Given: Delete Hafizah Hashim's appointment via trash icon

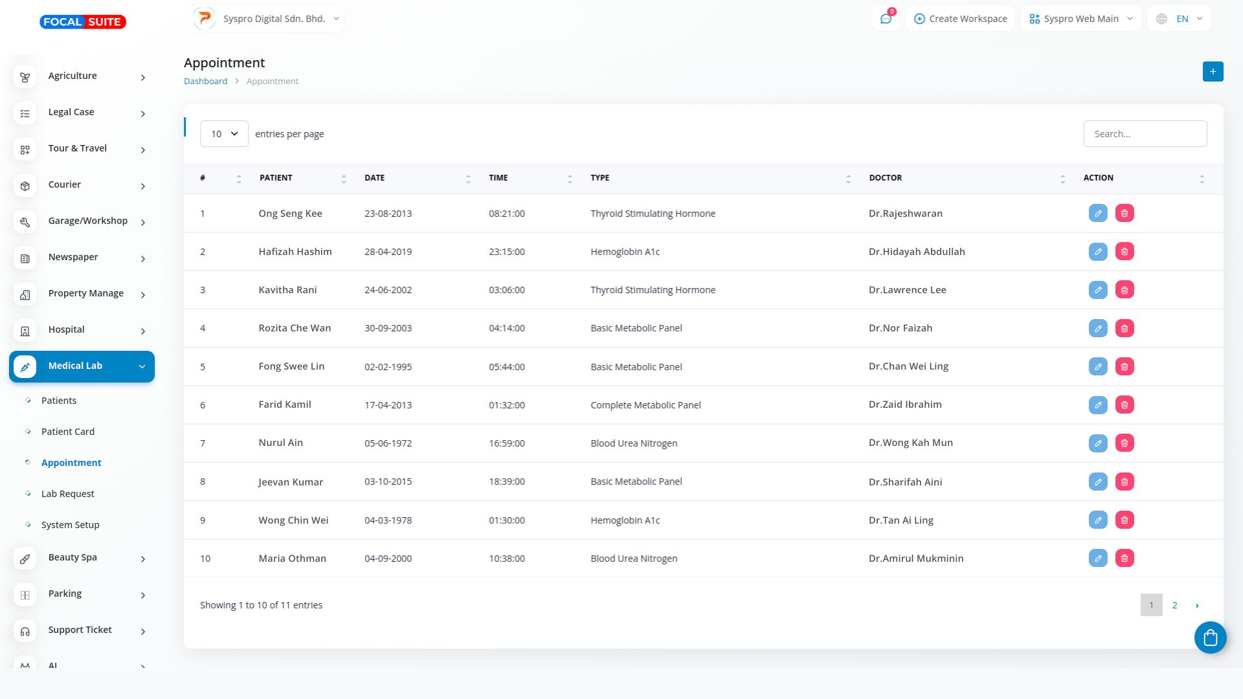Looking at the screenshot, I should point(1125,252).
